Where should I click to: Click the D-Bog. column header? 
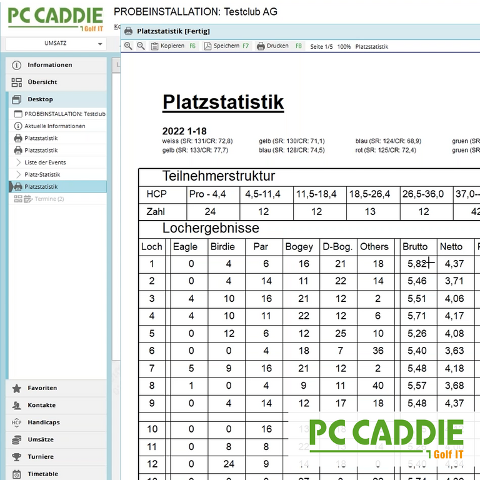337,247
